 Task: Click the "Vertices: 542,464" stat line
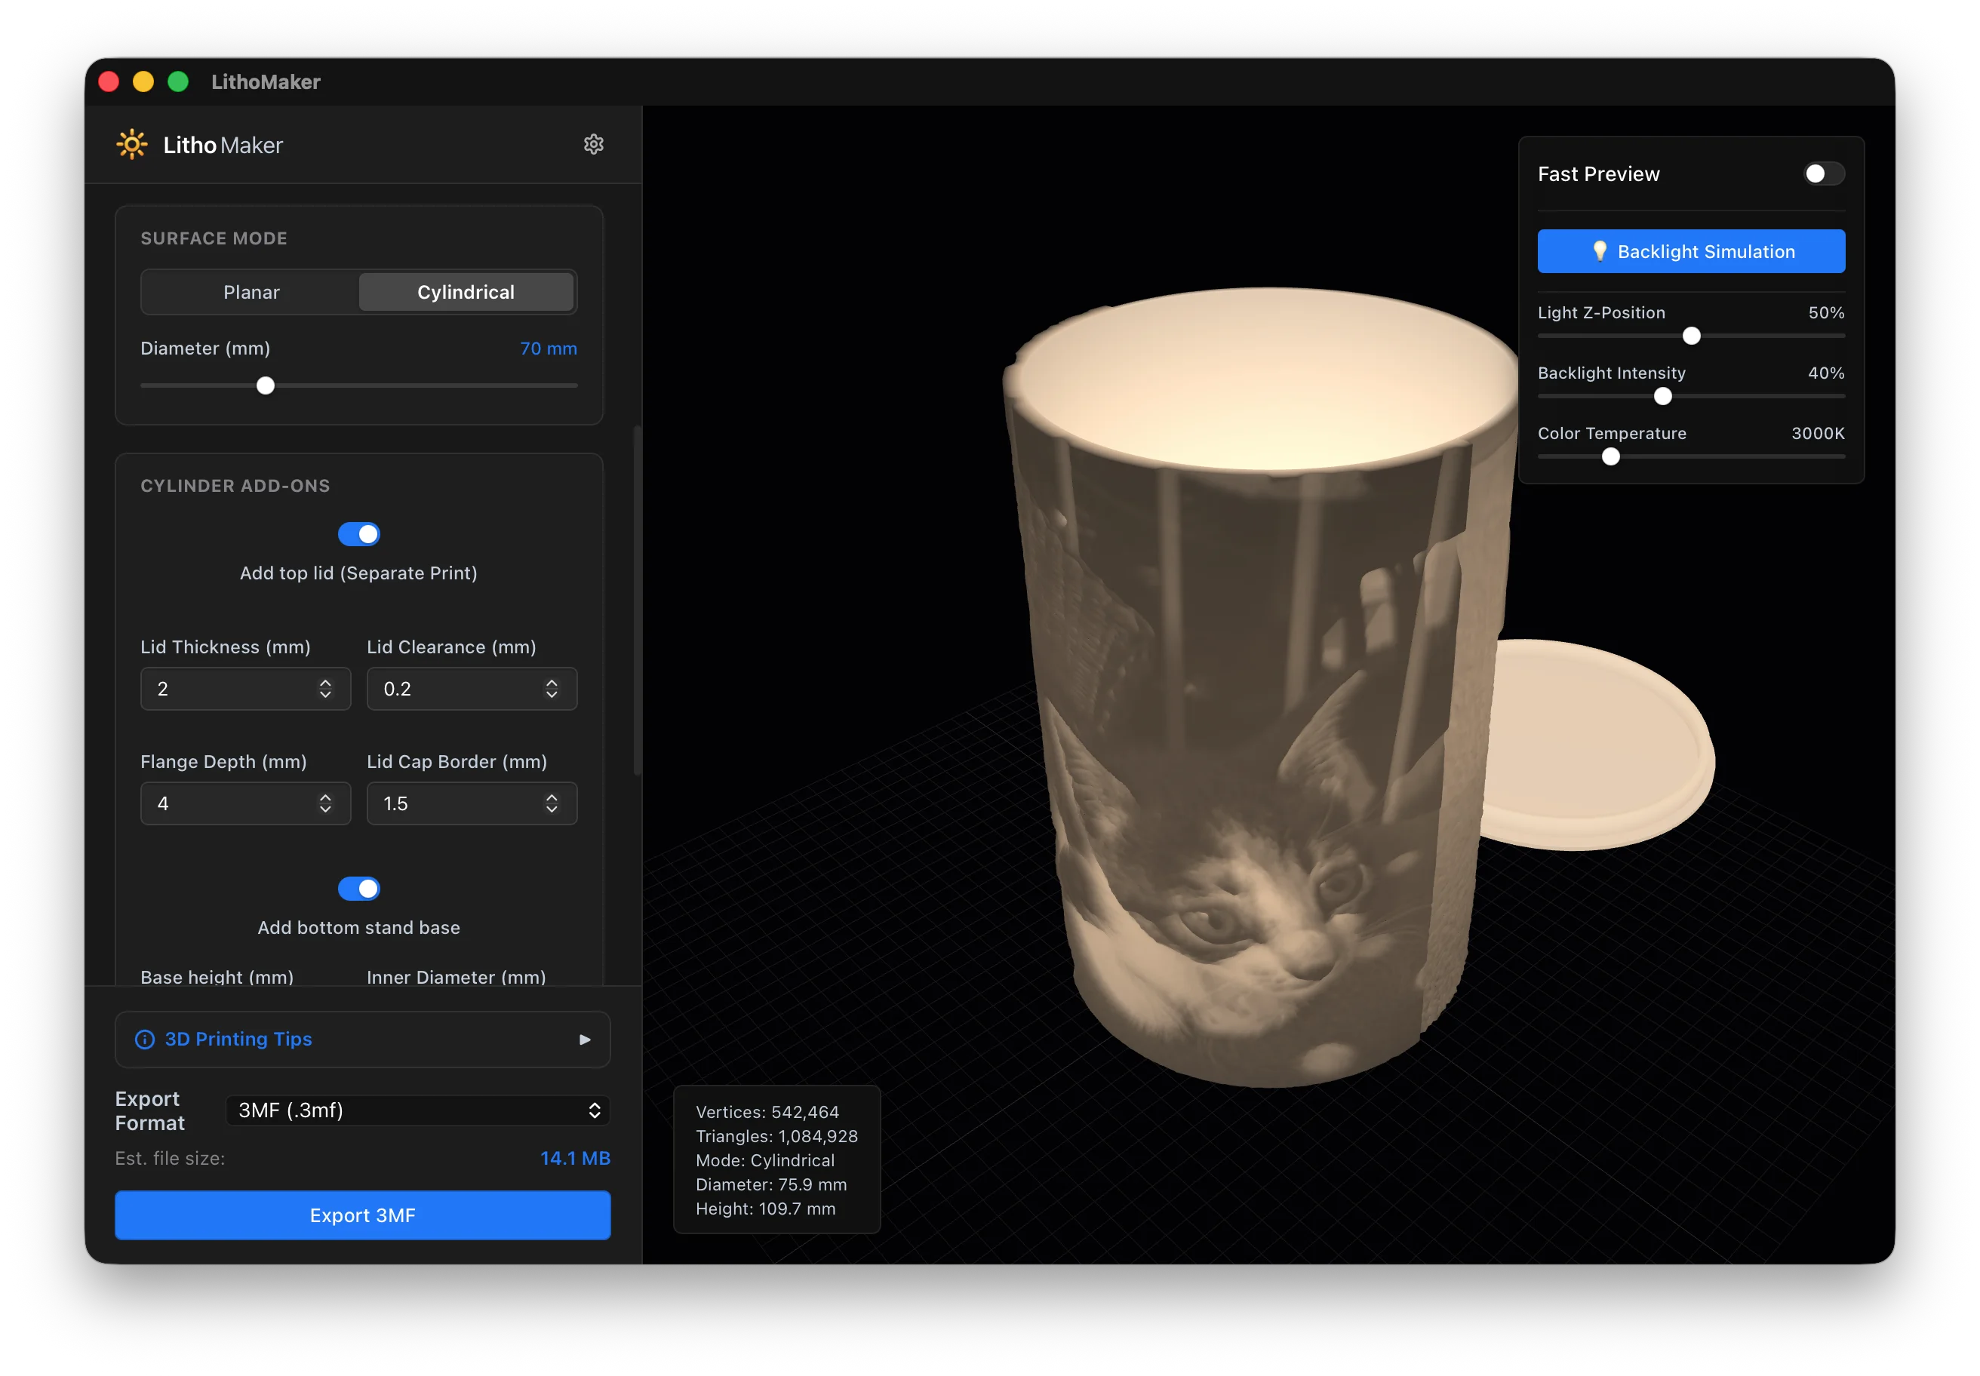point(767,1111)
